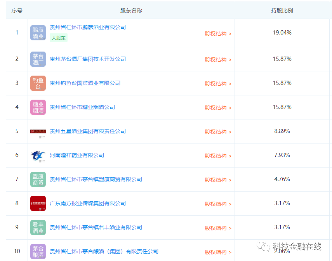Click the 持股比例 column header
This screenshot has width=332, height=261.
pyautogui.click(x=282, y=10)
